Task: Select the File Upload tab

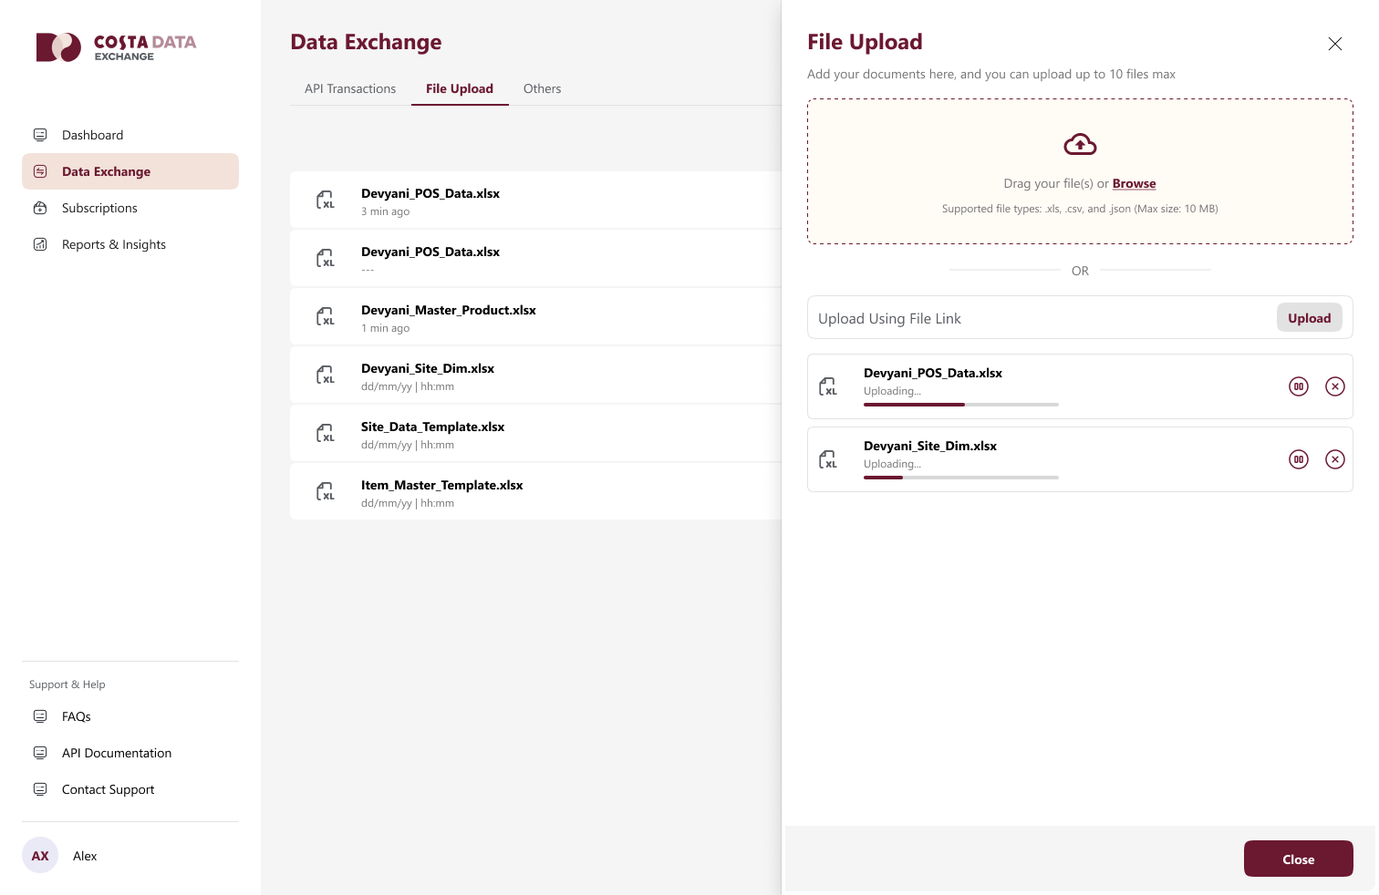Action: [x=460, y=88]
